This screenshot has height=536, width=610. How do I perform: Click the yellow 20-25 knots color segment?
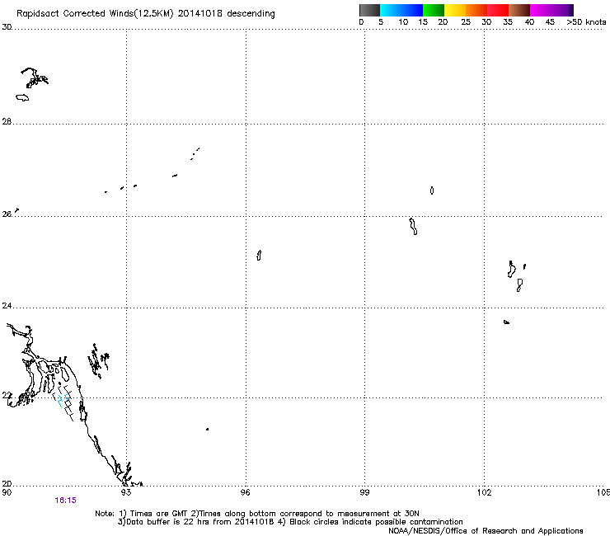[455, 10]
